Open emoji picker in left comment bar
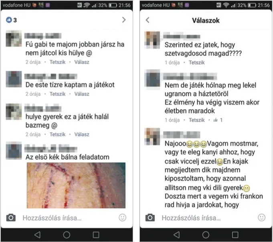Viewport: 273px width, 242px height. [122, 218]
